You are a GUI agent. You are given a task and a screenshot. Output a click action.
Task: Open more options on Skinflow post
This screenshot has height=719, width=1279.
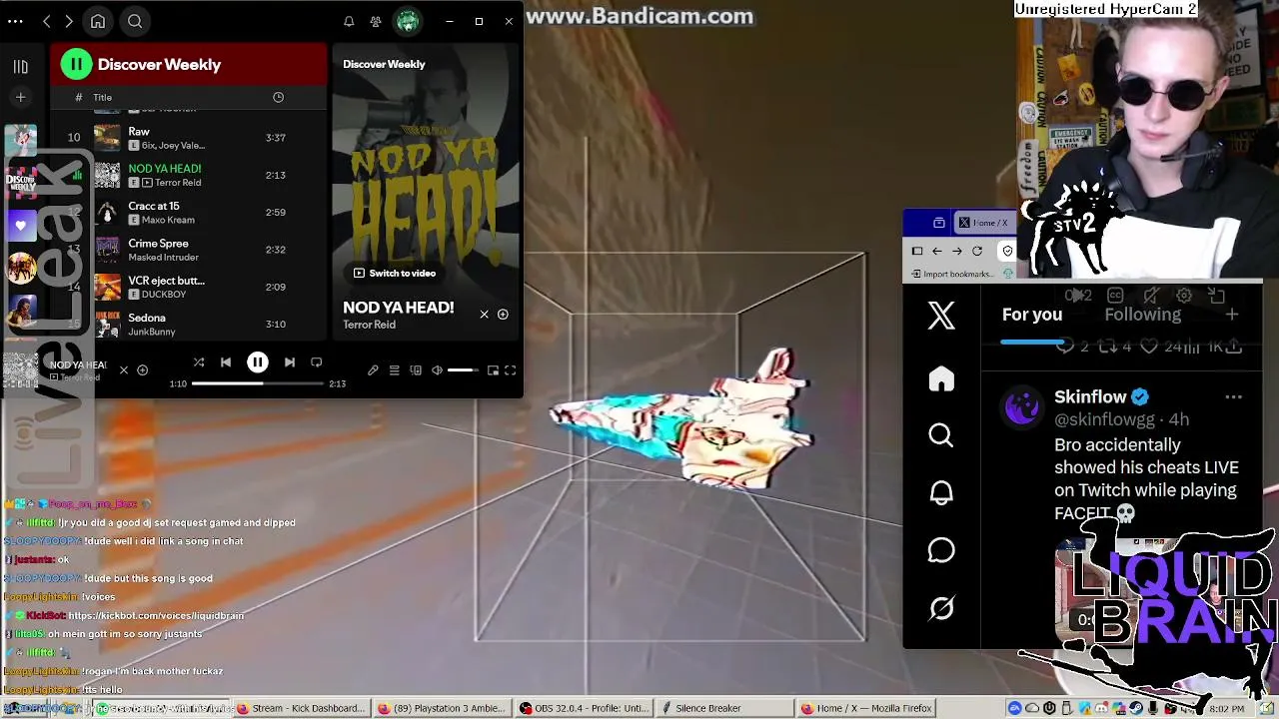click(x=1234, y=397)
